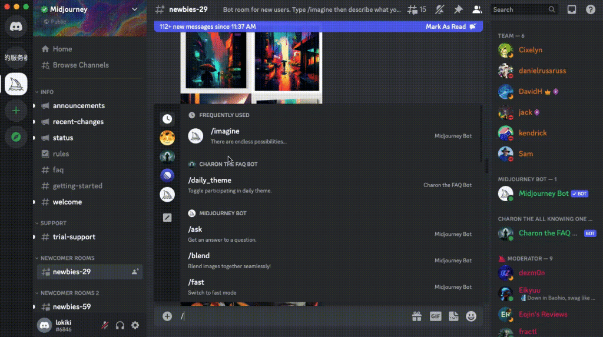Choose the /fast command
The height and width of the screenshot is (337, 603).
[x=330, y=286]
